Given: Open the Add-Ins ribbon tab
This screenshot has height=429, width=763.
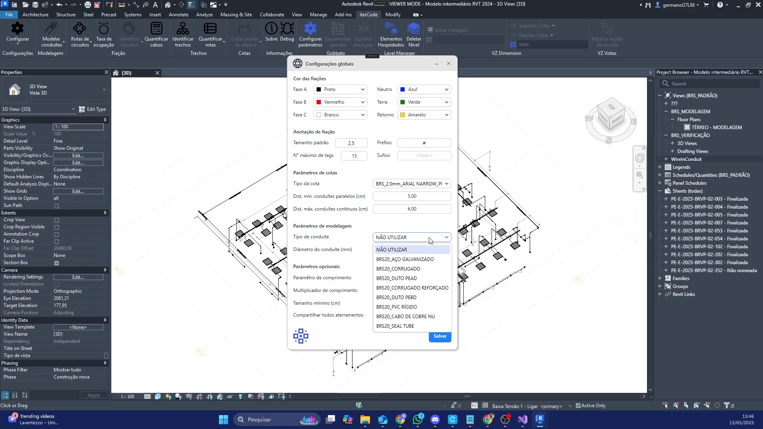Looking at the screenshot, I should click(343, 15).
